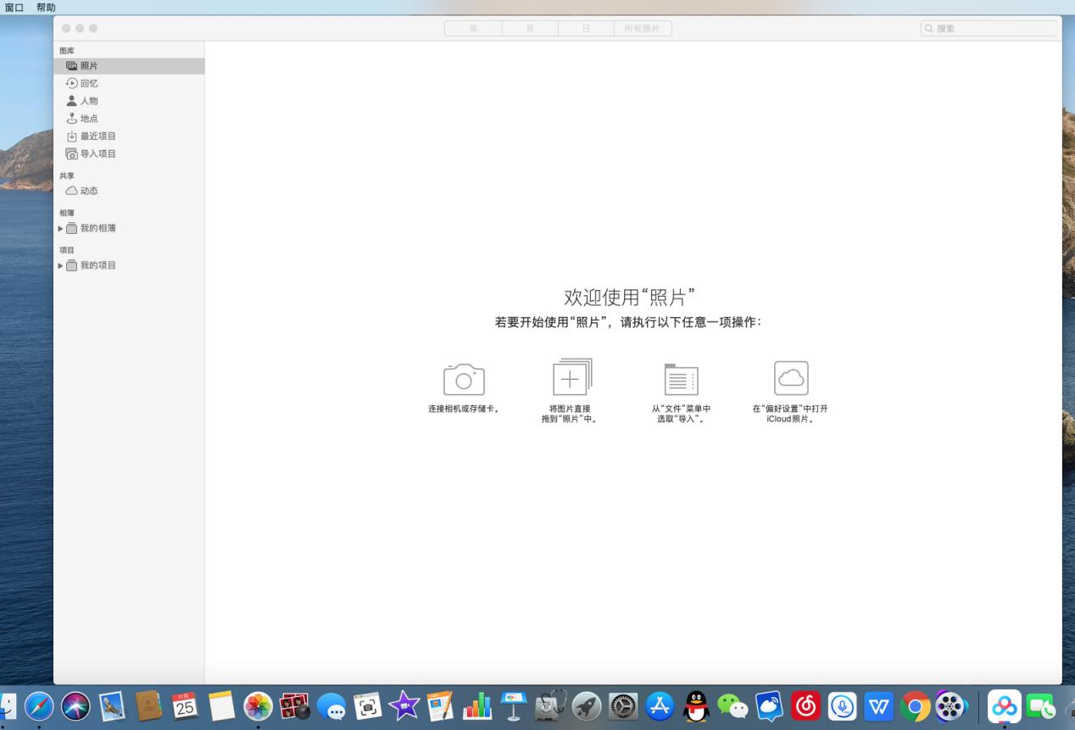
Task: Open the 窗口 menu in the menu bar
Action: click(13, 7)
